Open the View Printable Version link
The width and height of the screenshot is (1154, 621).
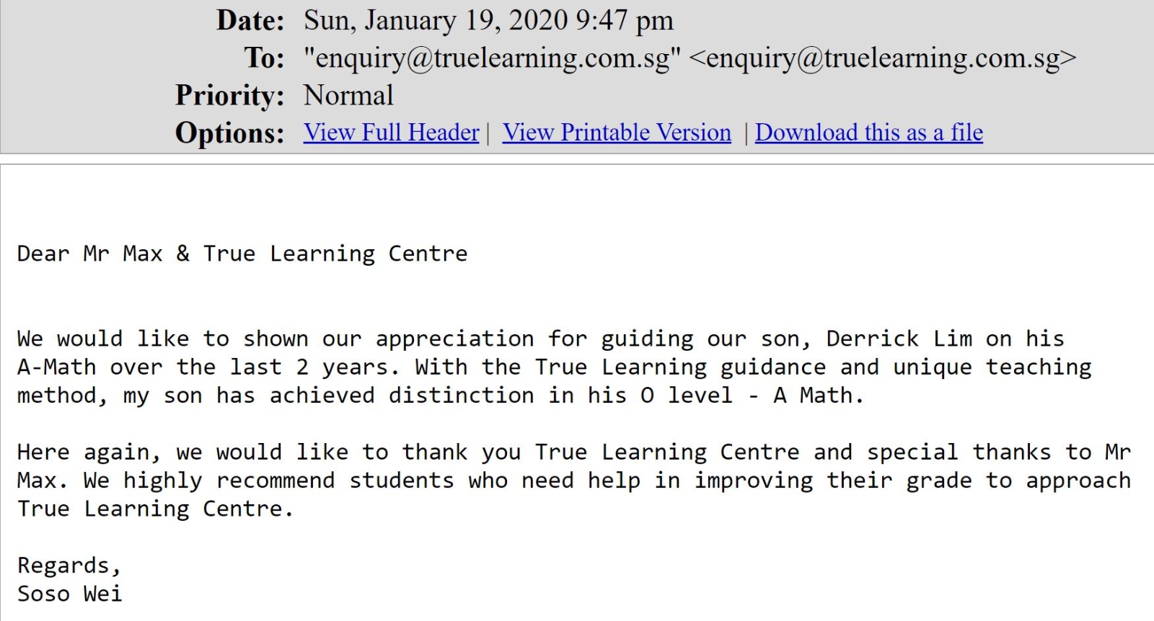(x=617, y=133)
